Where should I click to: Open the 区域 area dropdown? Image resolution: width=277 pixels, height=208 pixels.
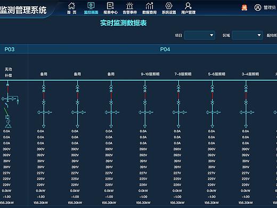(x=247, y=35)
